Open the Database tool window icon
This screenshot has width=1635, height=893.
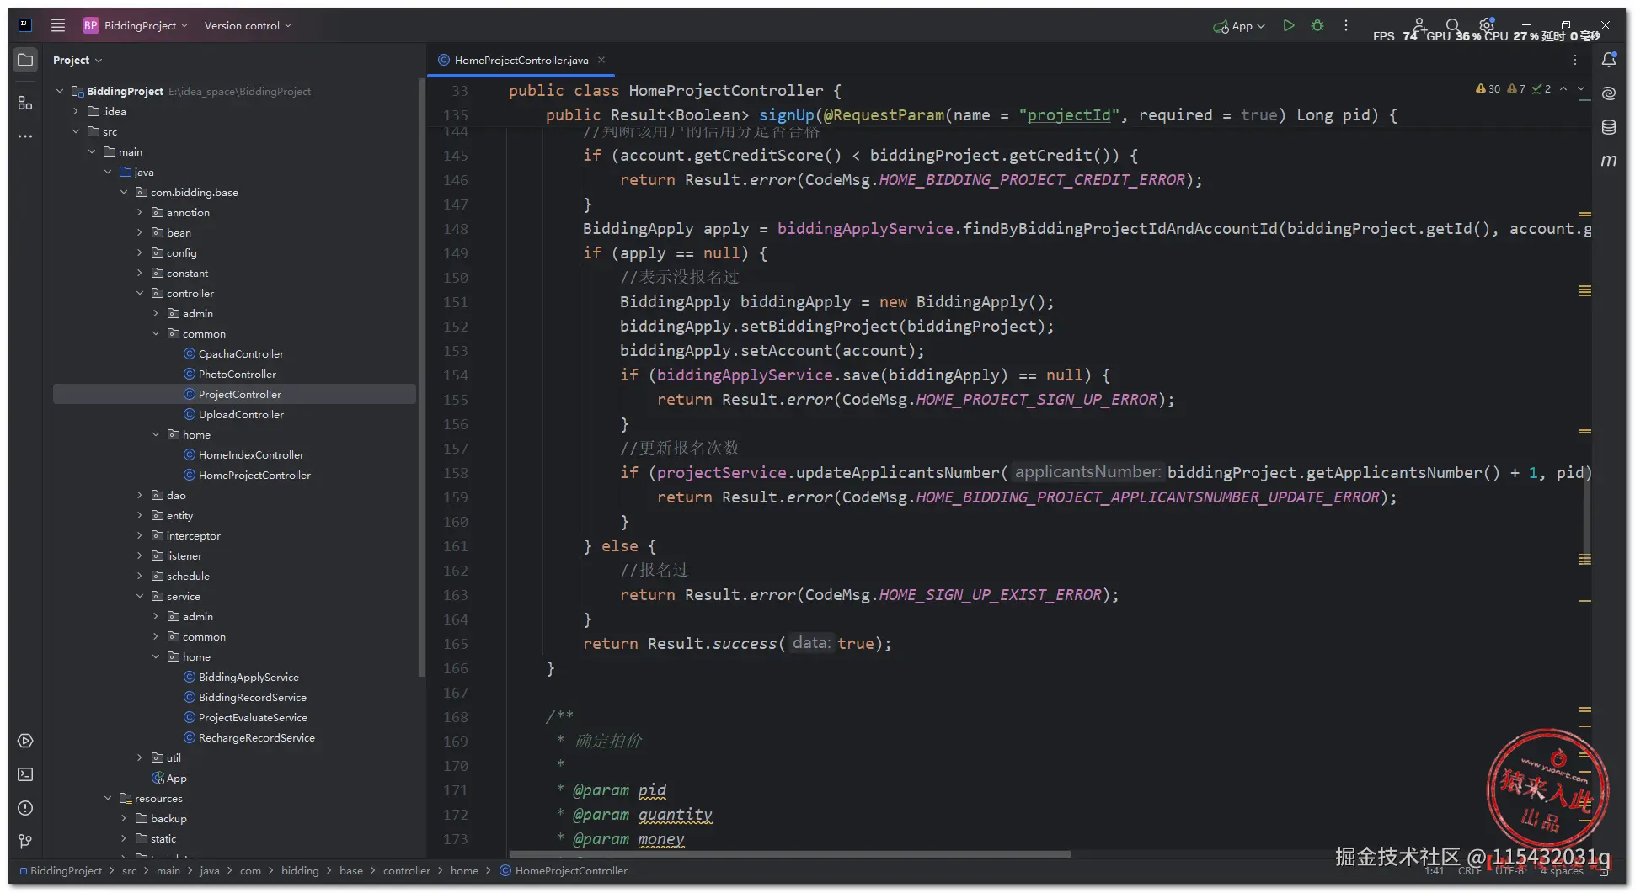(x=1609, y=127)
